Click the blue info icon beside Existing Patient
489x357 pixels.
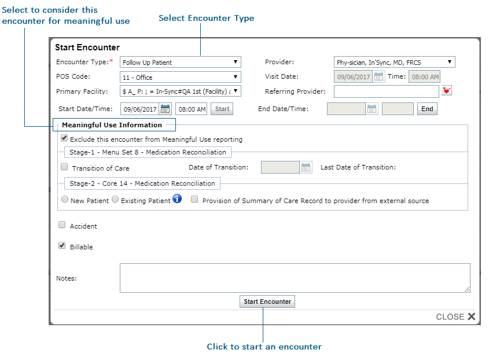[178, 199]
